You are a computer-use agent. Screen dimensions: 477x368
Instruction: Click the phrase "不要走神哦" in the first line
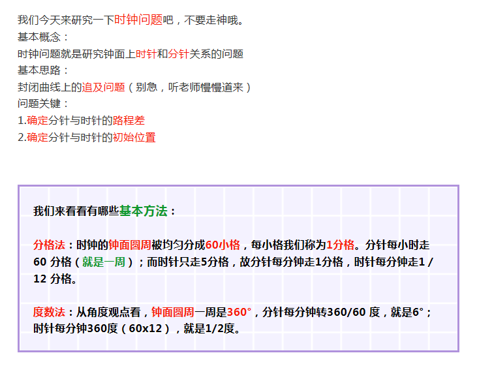(x=211, y=20)
